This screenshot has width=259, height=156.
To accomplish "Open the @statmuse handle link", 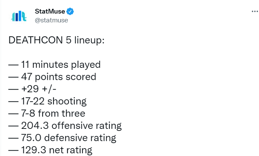I will [51, 20].
